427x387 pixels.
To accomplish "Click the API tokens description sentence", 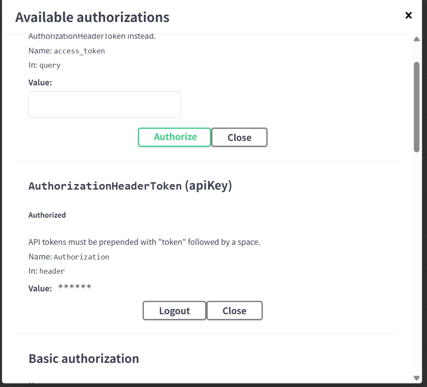I will [x=144, y=242].
